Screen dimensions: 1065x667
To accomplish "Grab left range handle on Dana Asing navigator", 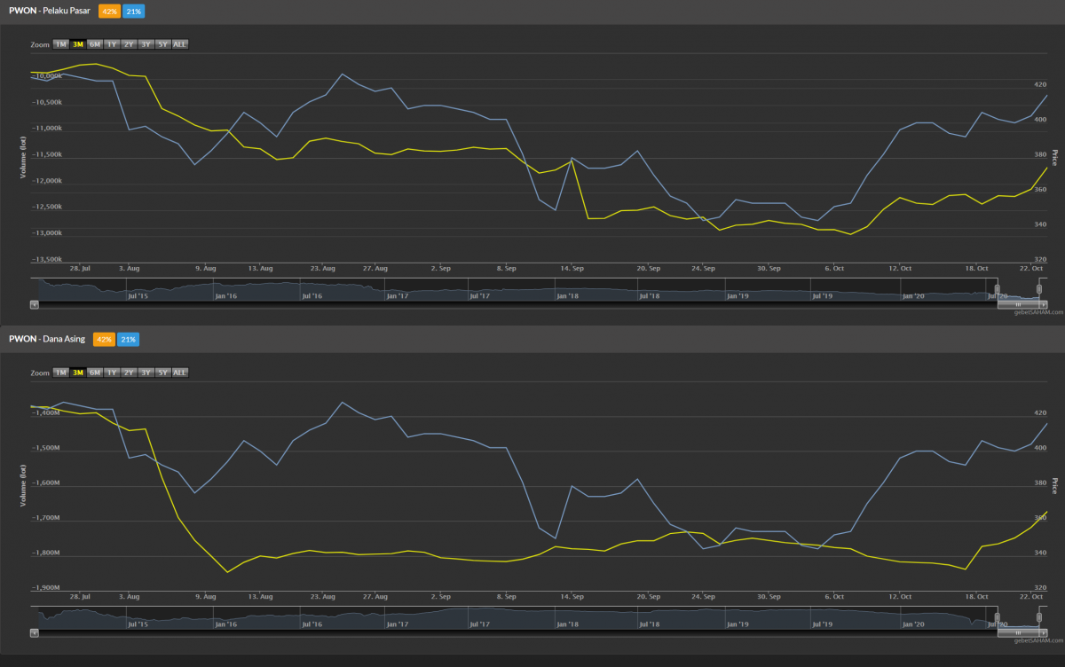I will (x=997, y=617).
